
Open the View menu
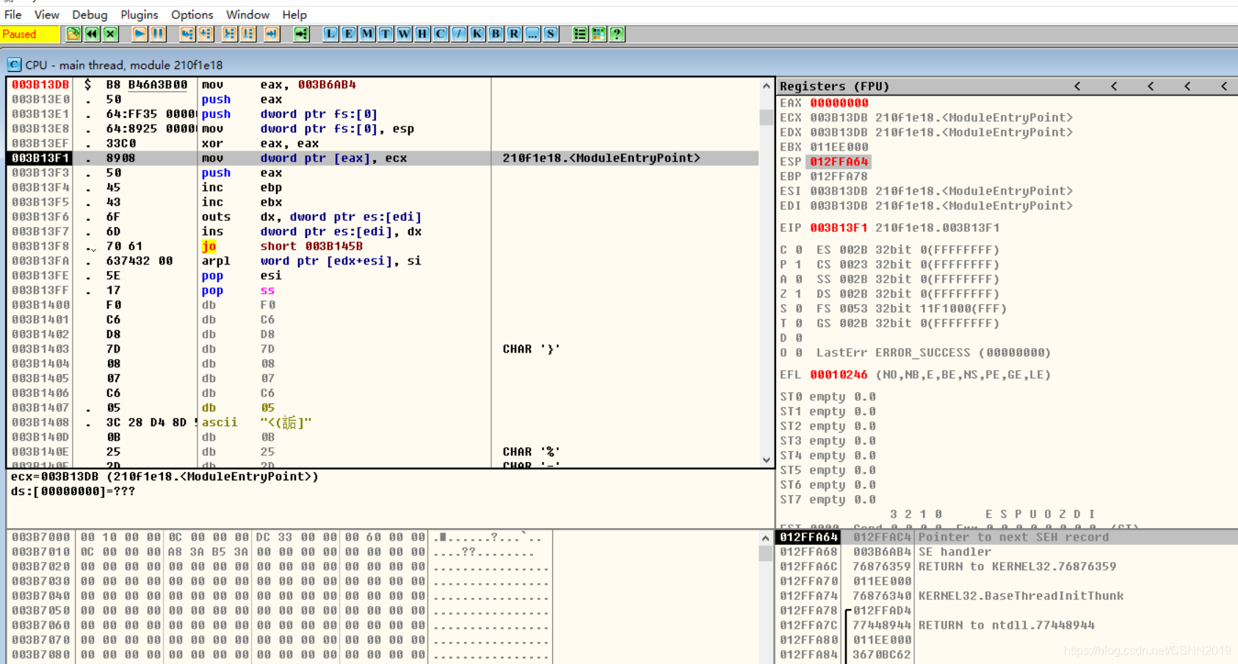[46, 15]
